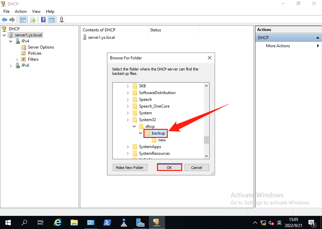Collapse the IPv4 tree node
This screenshot has width=322, height=229.
tap(11, 41)
